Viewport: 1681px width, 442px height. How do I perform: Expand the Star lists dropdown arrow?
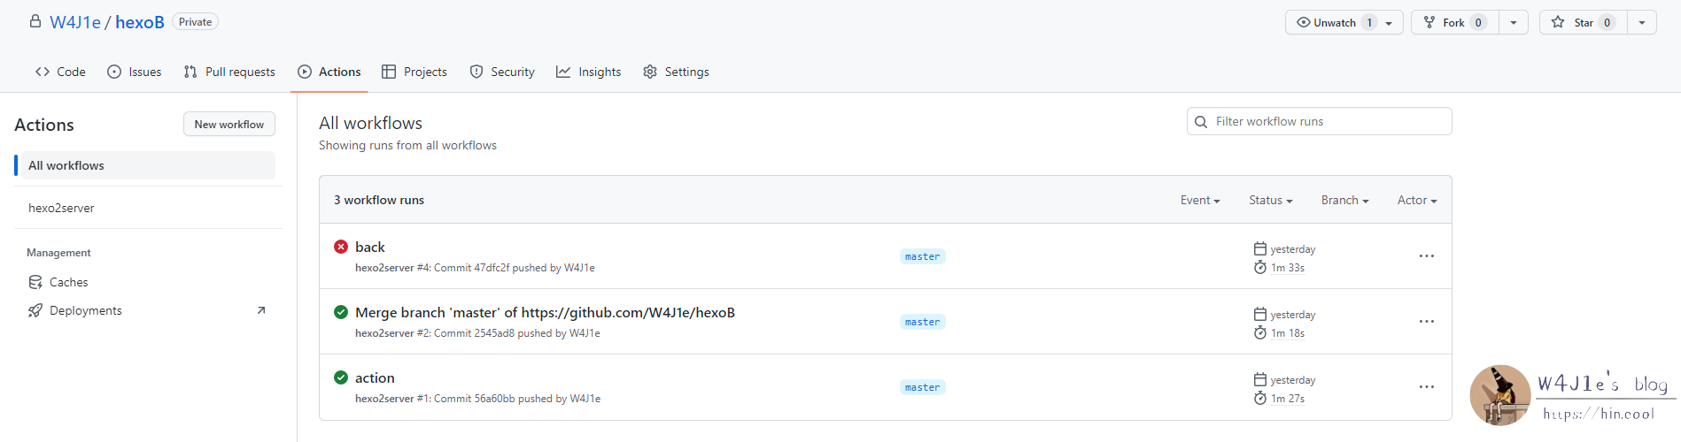point(1642,23)
